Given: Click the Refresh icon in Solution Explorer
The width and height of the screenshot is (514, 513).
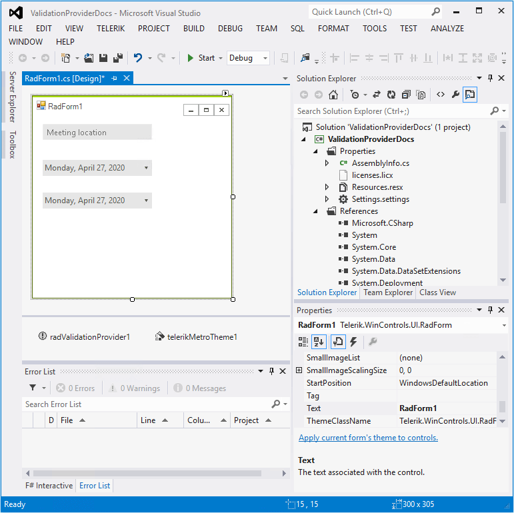Looking at the screenshot, I should (391, 95).
